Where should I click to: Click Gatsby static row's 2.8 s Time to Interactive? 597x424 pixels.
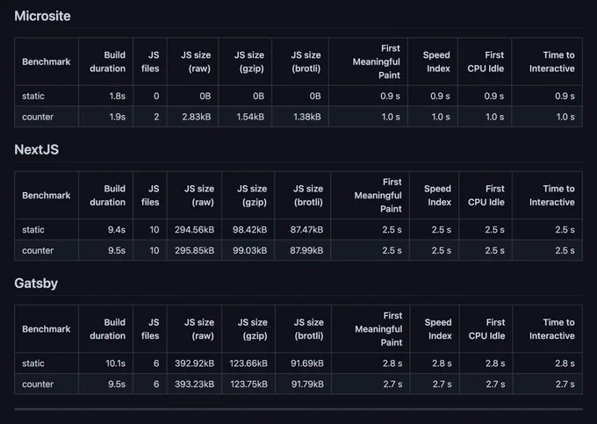coord(565,363)
